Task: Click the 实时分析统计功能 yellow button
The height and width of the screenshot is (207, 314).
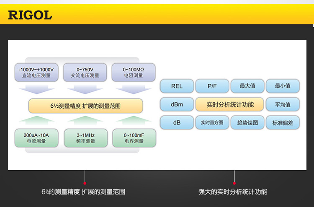Action: pos(230,104)
